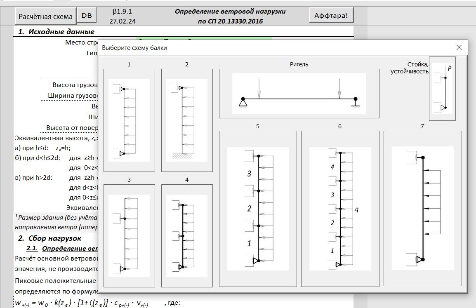Click the title Определение ветровой нагрузки
This screenshot has width=476, height=308.
click(230, 12)
